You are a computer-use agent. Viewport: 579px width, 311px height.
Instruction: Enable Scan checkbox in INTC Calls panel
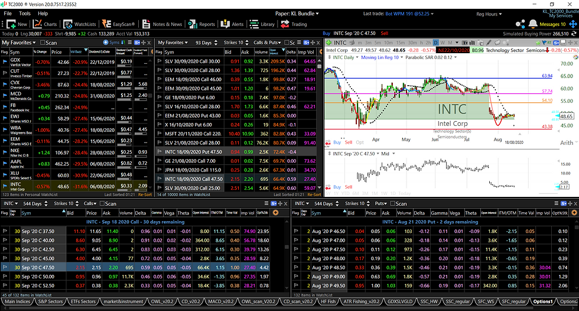pyautogui.click(x=102, y=203)
